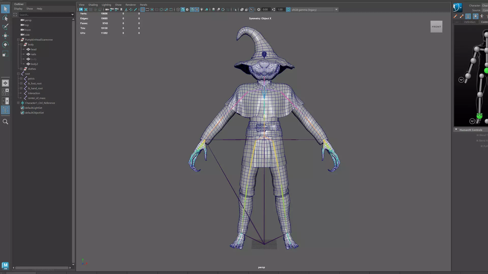Toggle the Resolution Gate display
The height and width of the screenshot is (274, 488).
coord(152,10)
